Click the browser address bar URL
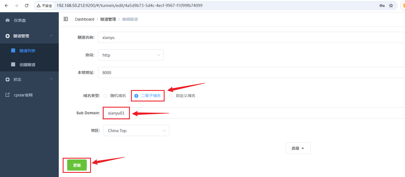 (x=129, y=6)
